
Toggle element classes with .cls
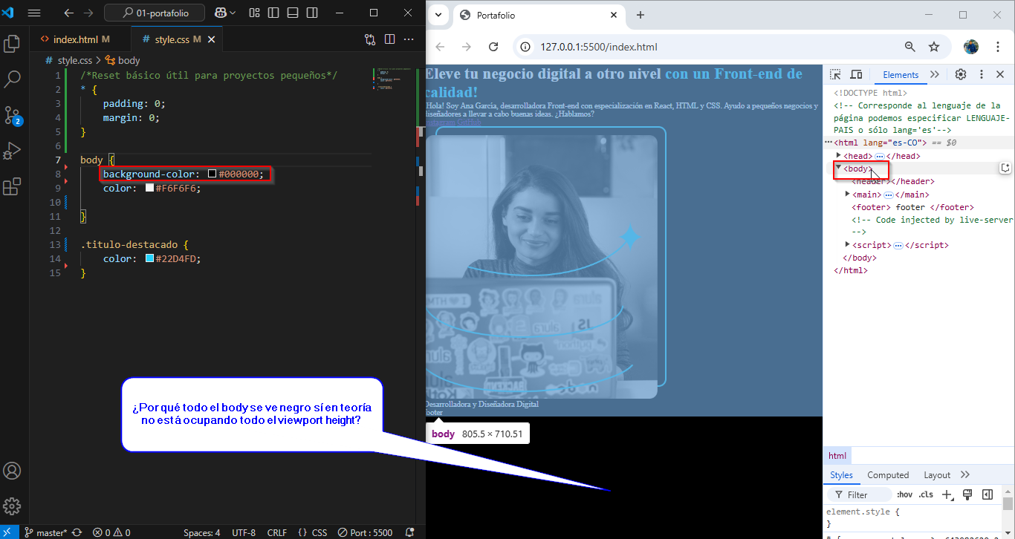[926, 494]
